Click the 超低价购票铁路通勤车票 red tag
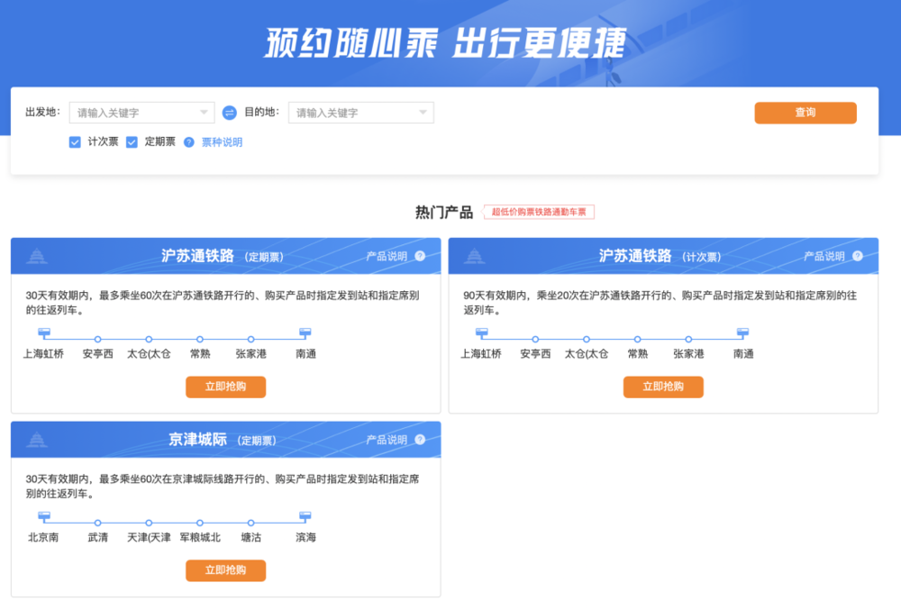901x610 pixels. tap(539, 213)
